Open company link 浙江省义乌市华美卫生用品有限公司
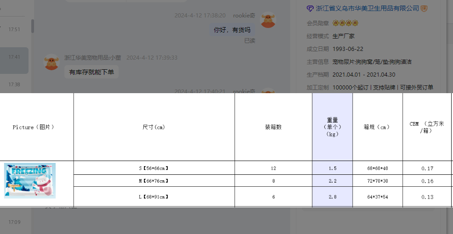 point(367,9)
